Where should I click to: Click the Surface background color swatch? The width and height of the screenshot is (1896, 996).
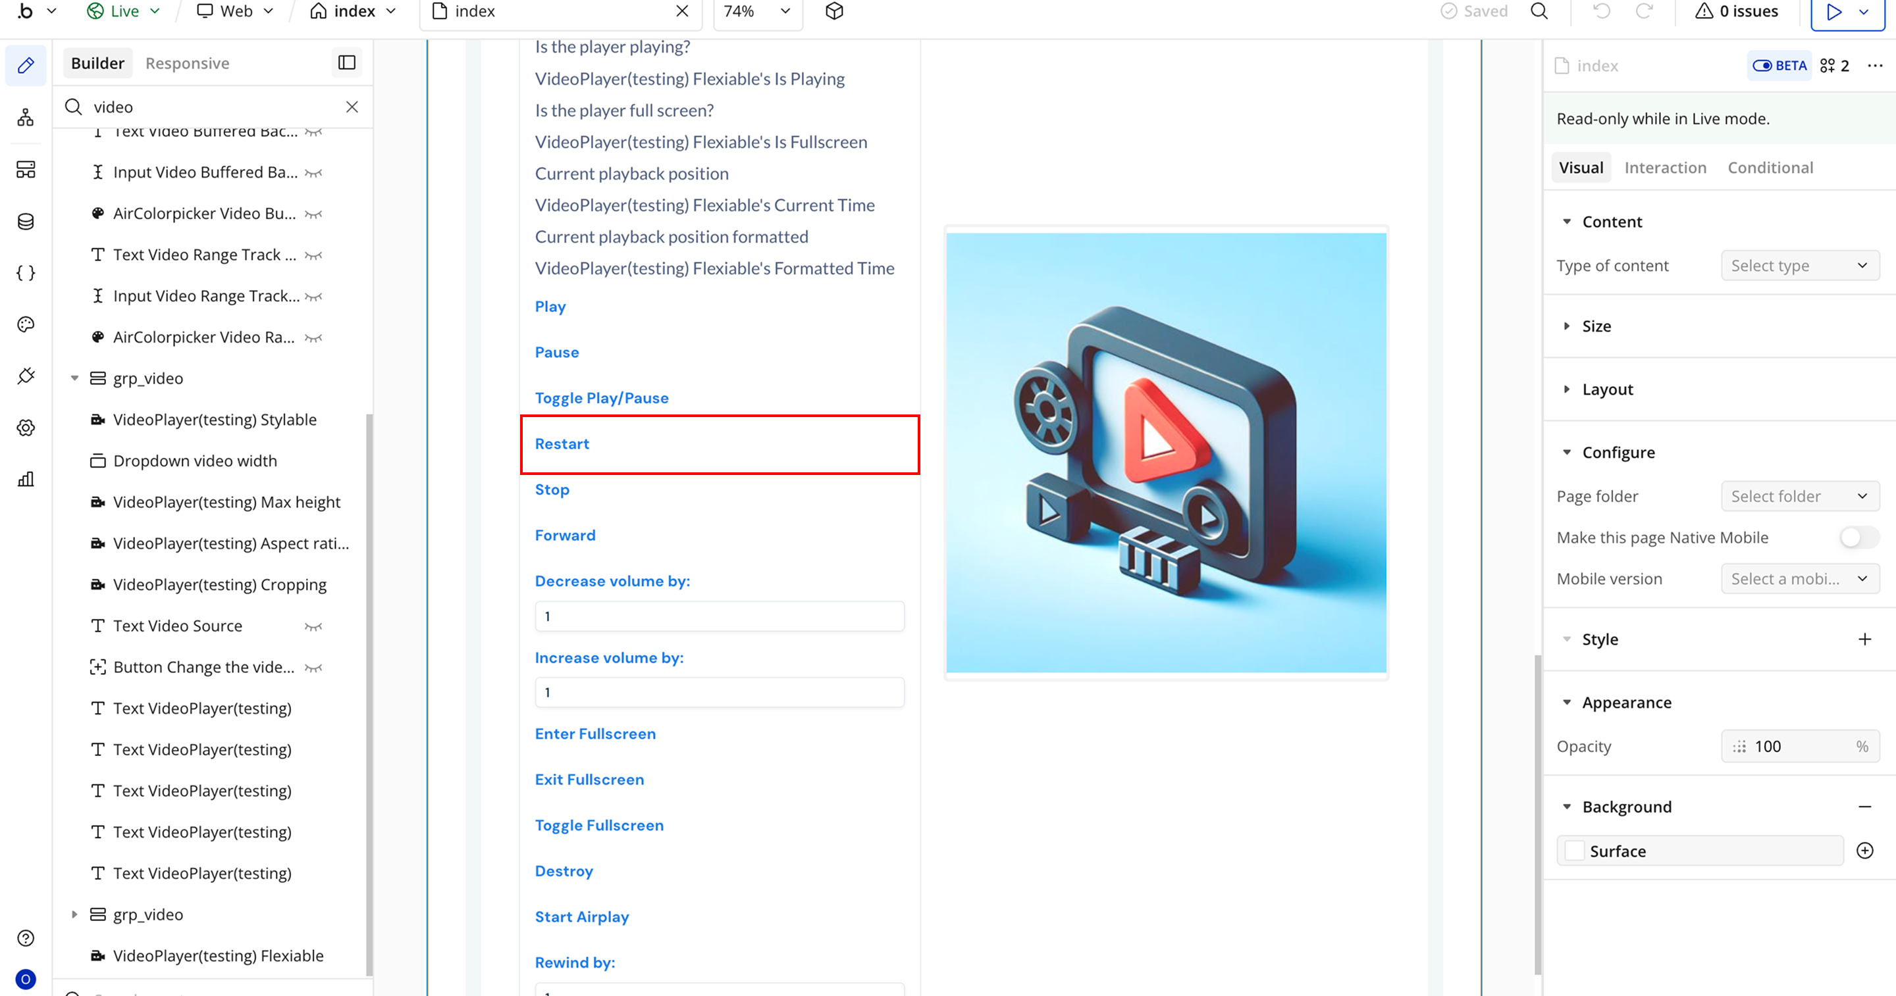pos(1574,851)
